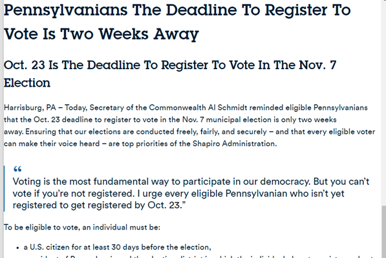Click 'registered to get registered by Oct. 23.'
The width and height of the screenshot is (386, 258).
99,206
